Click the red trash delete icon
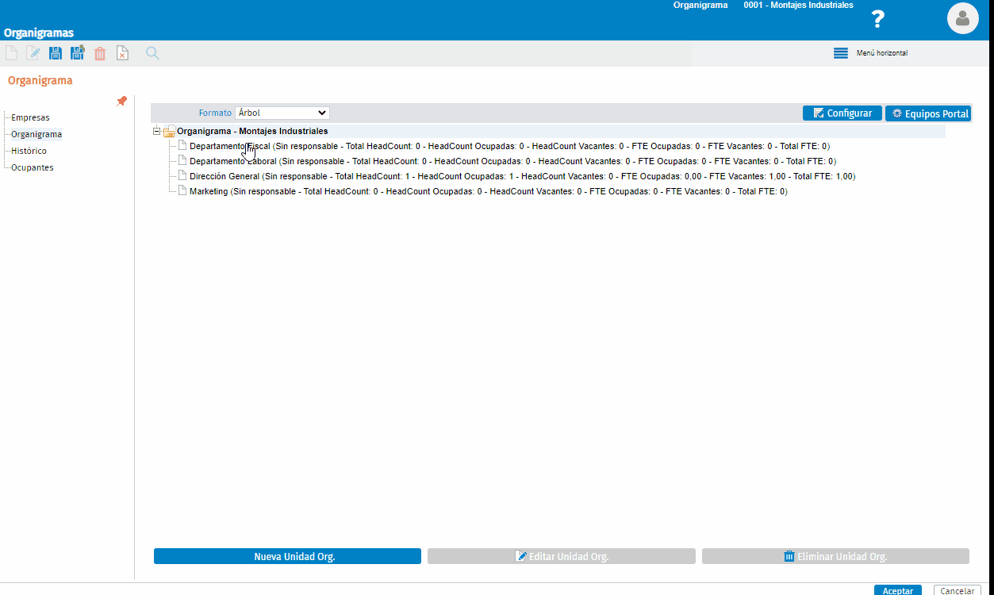 click(100, 53)
